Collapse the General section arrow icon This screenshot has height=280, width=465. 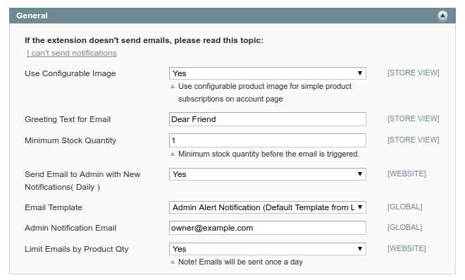coord(442,16)
